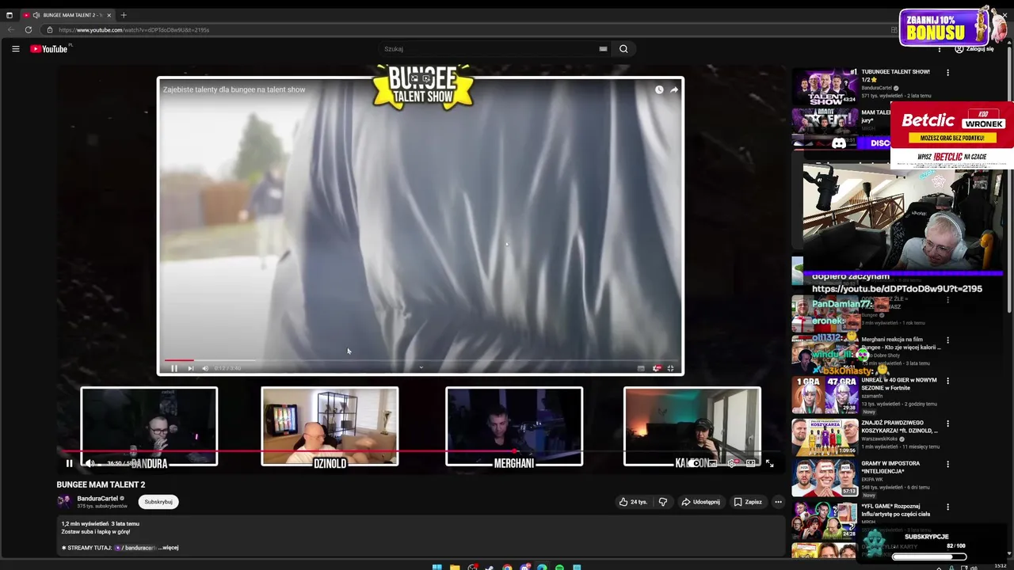1014x570 pixels.
Task: Seek on the embedded clip progress bar
Action: (x=420, y=360)
